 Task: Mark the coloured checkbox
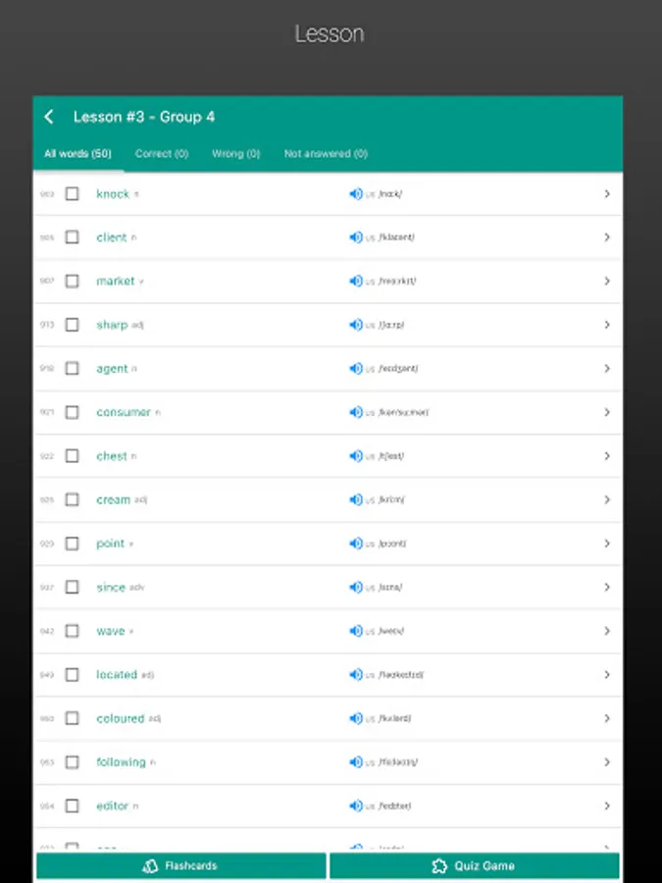pos(72,718)
